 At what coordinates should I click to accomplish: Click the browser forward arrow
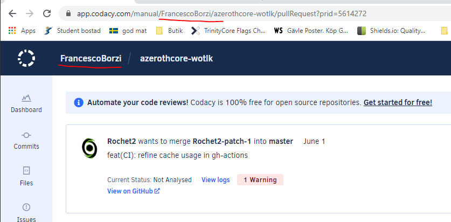(x=29, y=13)
